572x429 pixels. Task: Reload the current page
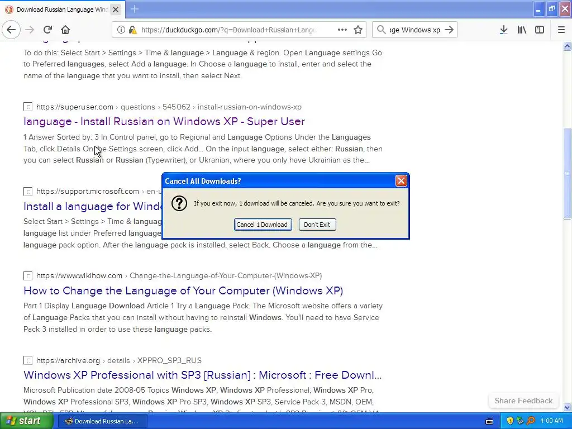click(x=47, y=30)
